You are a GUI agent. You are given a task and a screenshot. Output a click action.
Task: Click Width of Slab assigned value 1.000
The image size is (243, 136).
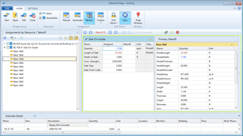tap(112, 57)
